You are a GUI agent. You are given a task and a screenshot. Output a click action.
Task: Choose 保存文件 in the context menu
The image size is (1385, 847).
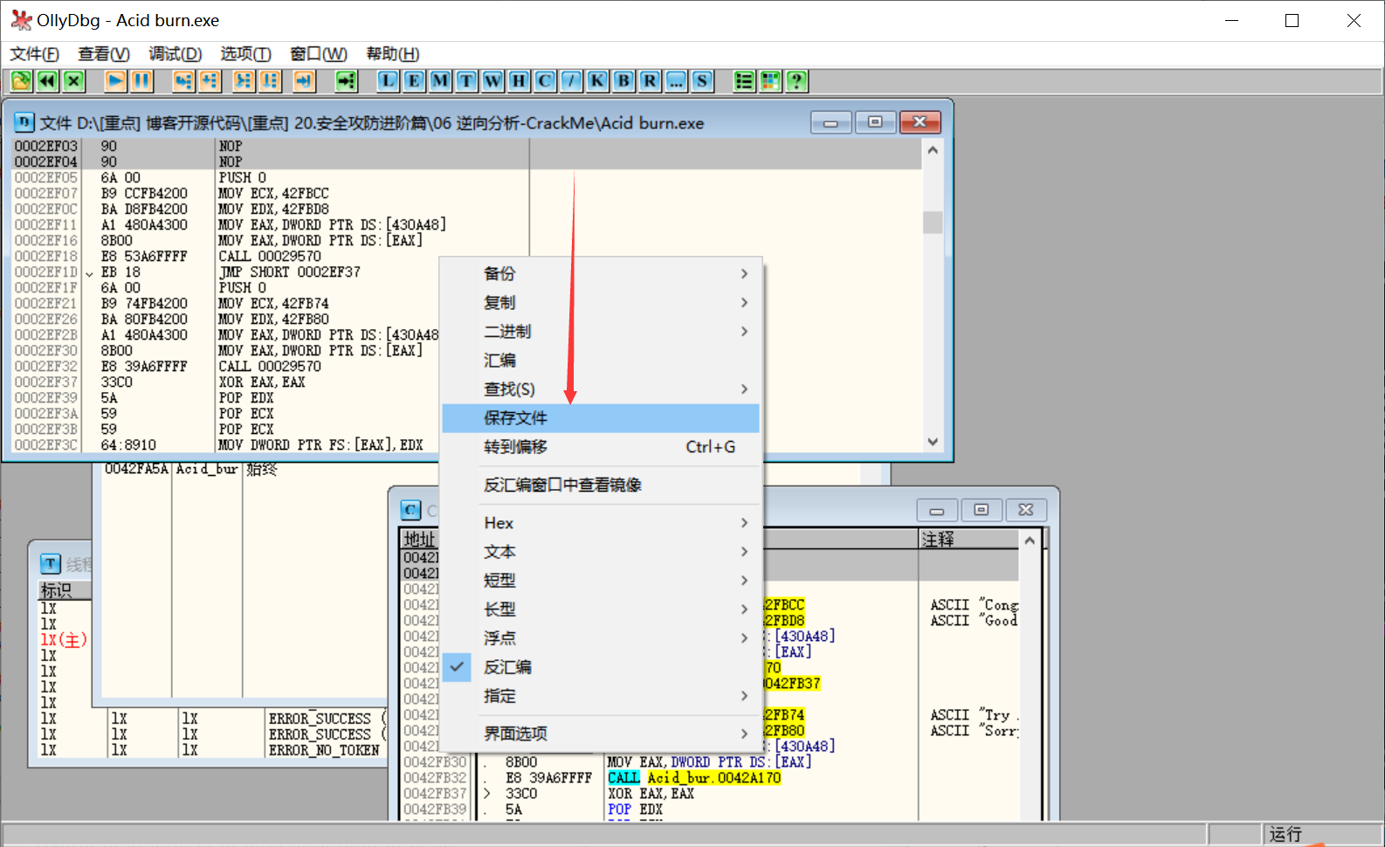[x=601, y=418]
